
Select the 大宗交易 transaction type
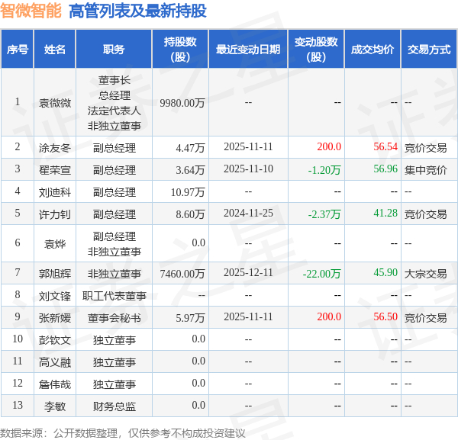[426, 274]
